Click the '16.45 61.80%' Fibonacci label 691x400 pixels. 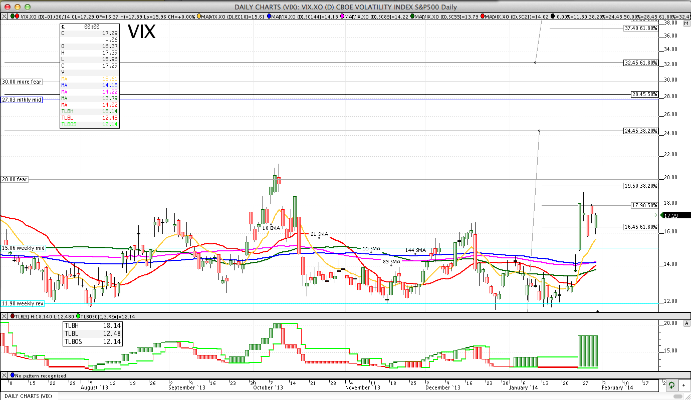pyautogui.click(x=640, y=227)
